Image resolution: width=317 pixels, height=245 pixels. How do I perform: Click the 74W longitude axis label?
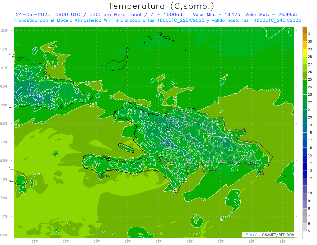coord(97,242)
